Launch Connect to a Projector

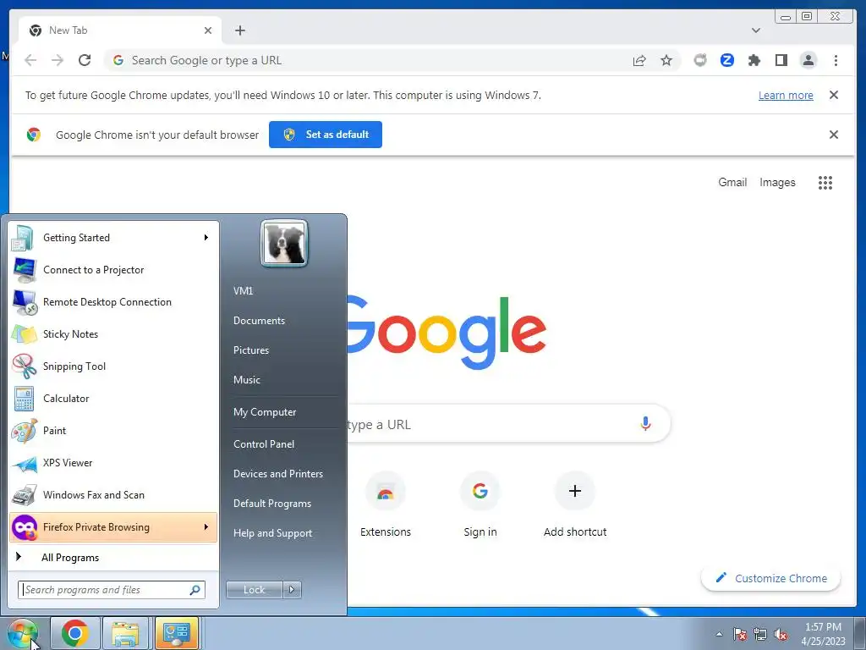point(113,270)
